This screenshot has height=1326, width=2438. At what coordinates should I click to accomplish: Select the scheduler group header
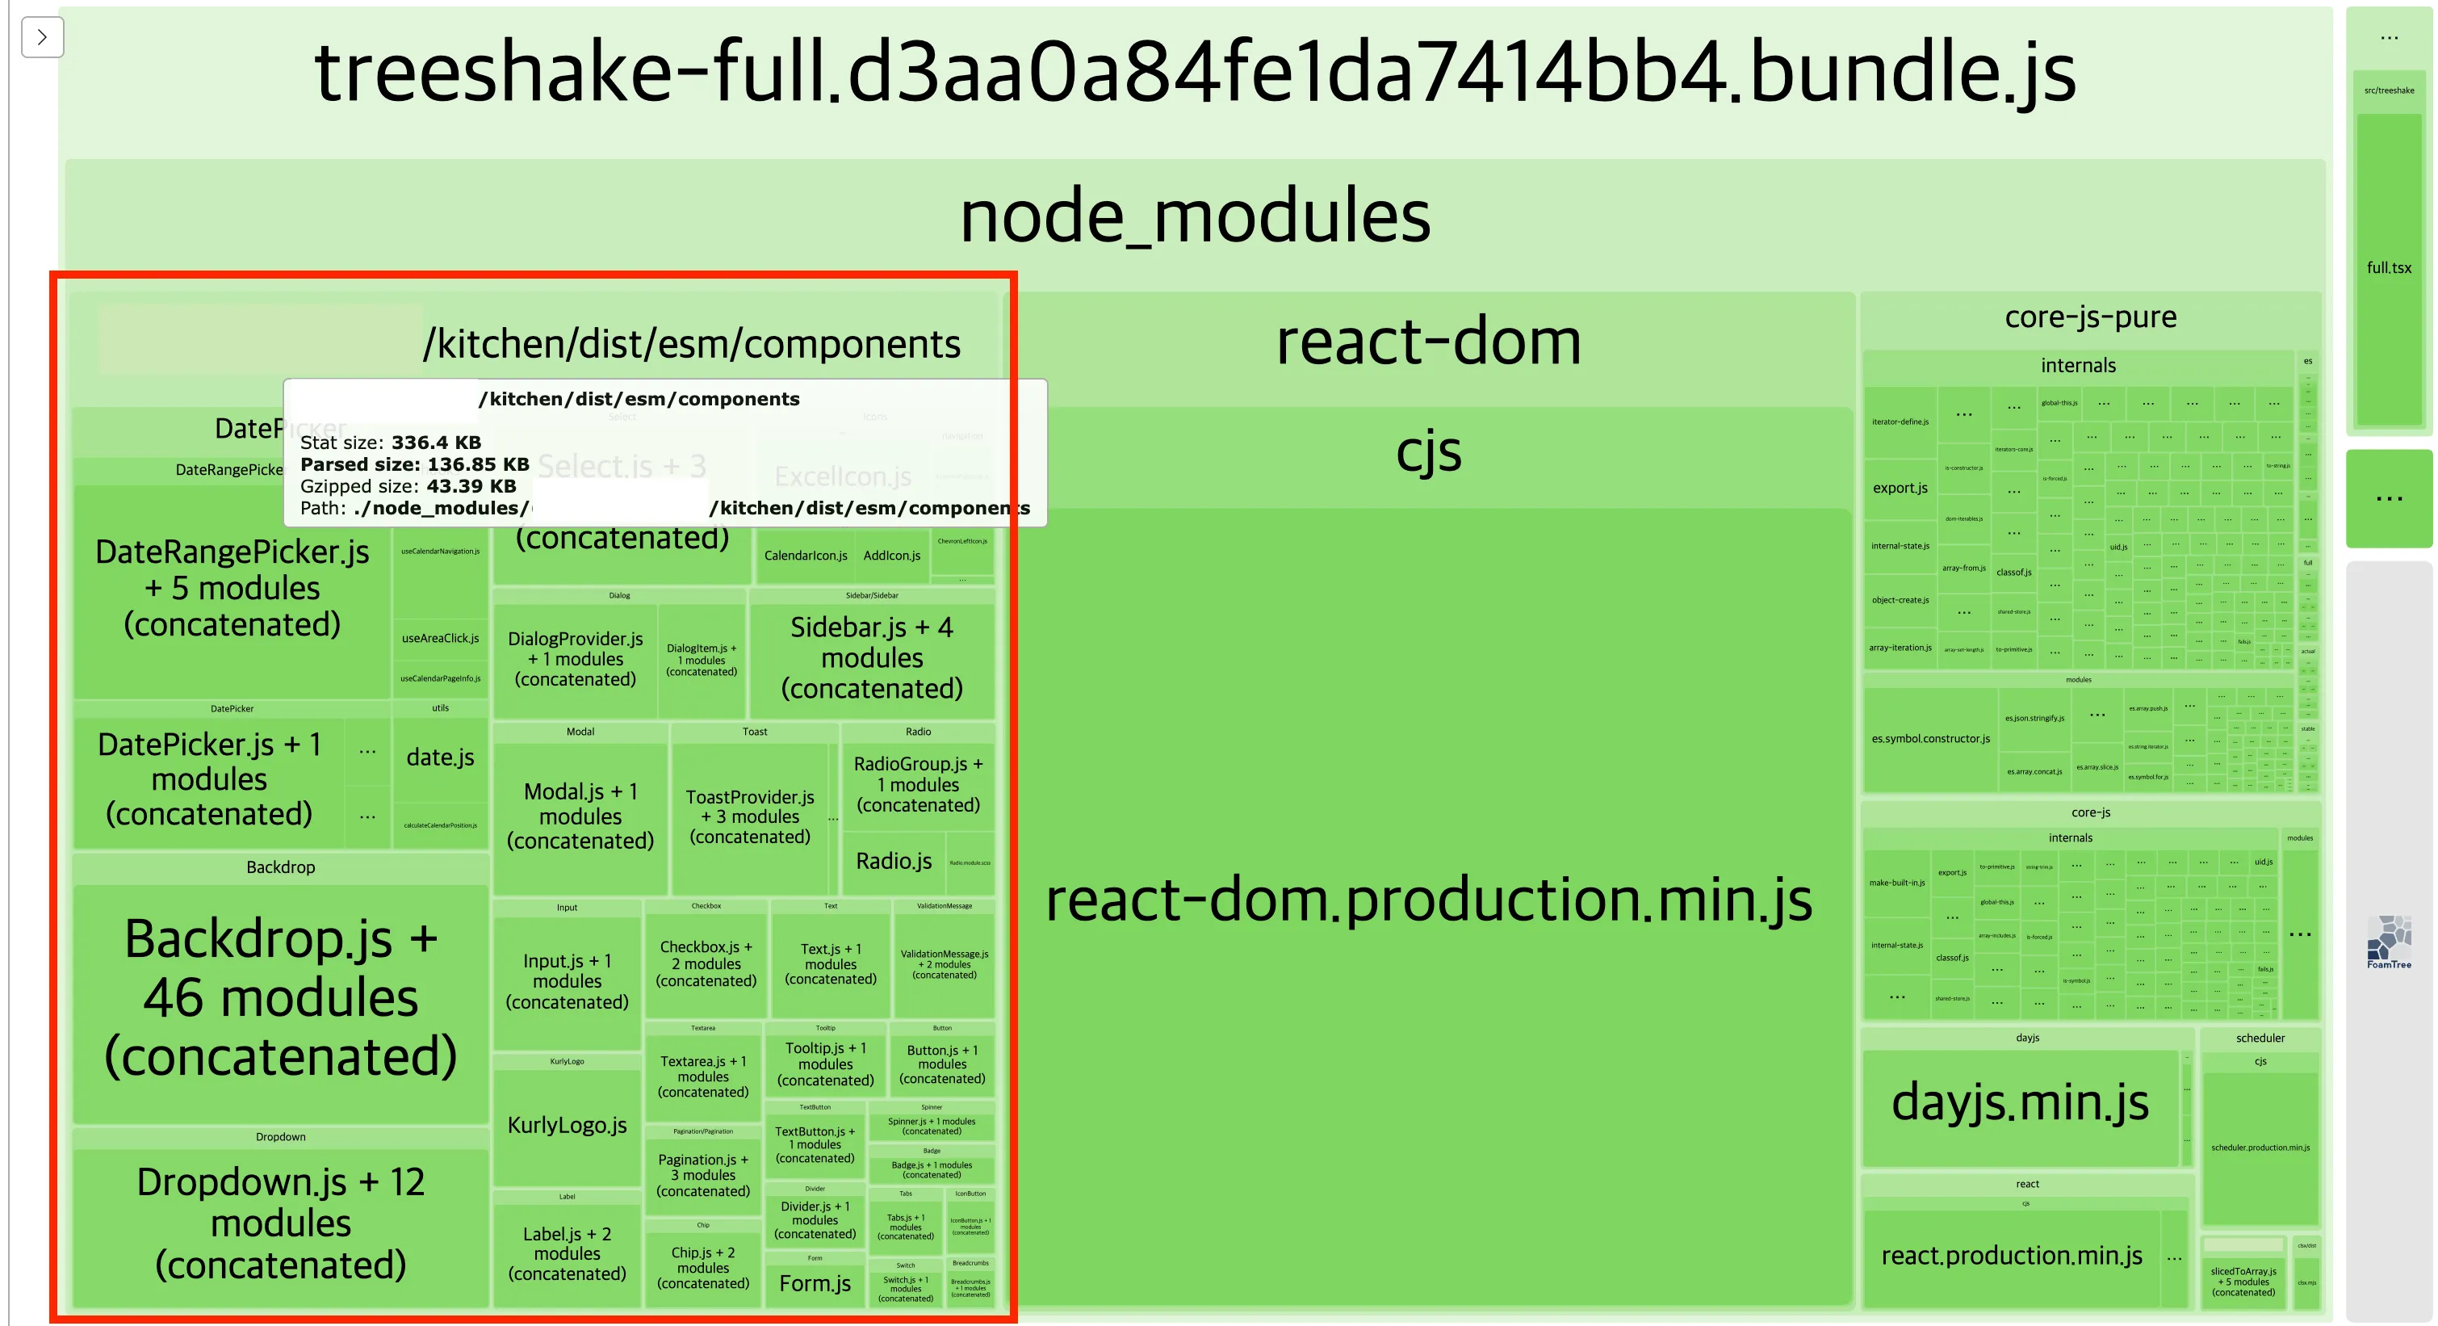tap(2260, 1039)
